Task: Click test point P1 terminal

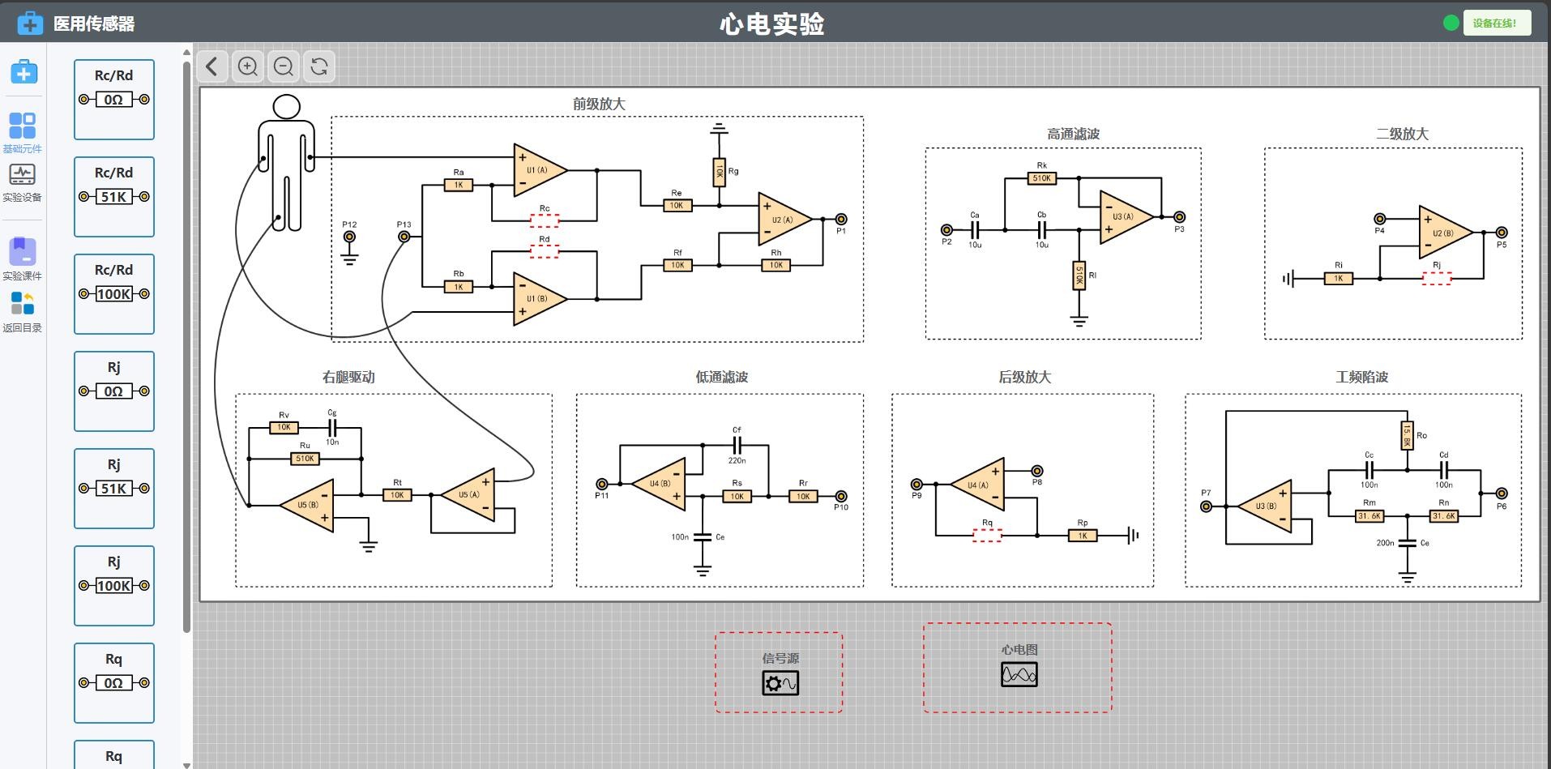Action: (841, 219)
